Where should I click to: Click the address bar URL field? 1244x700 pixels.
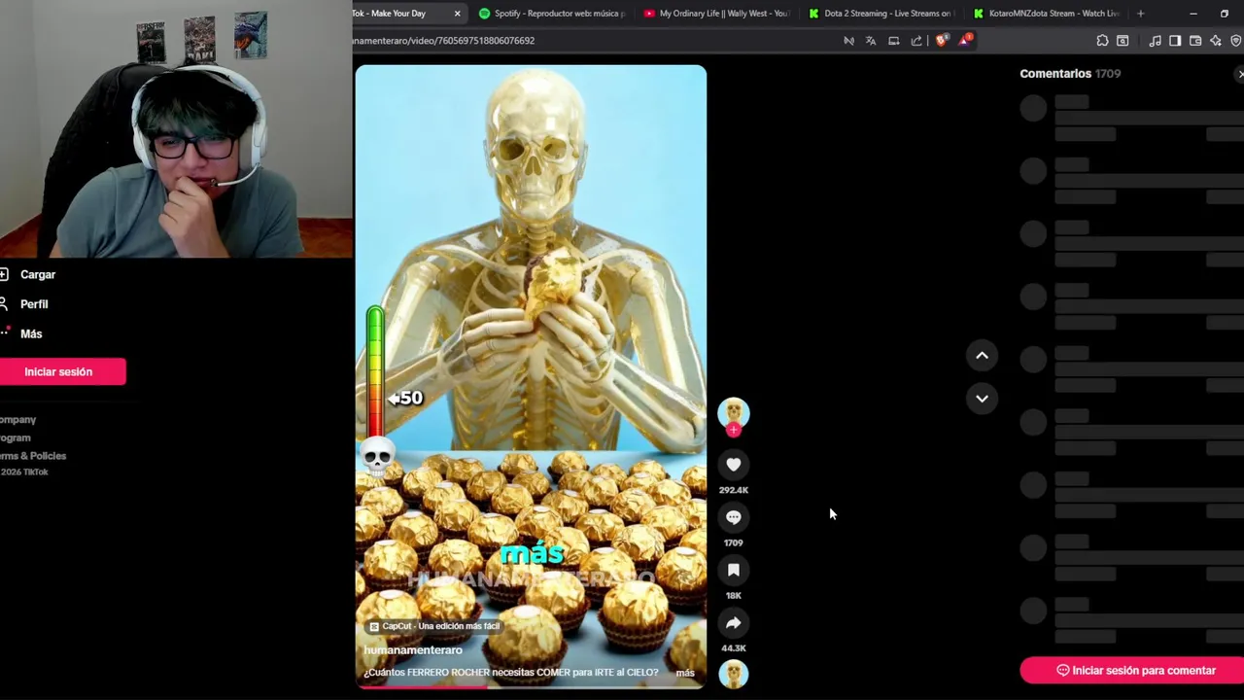coord(593,41)
